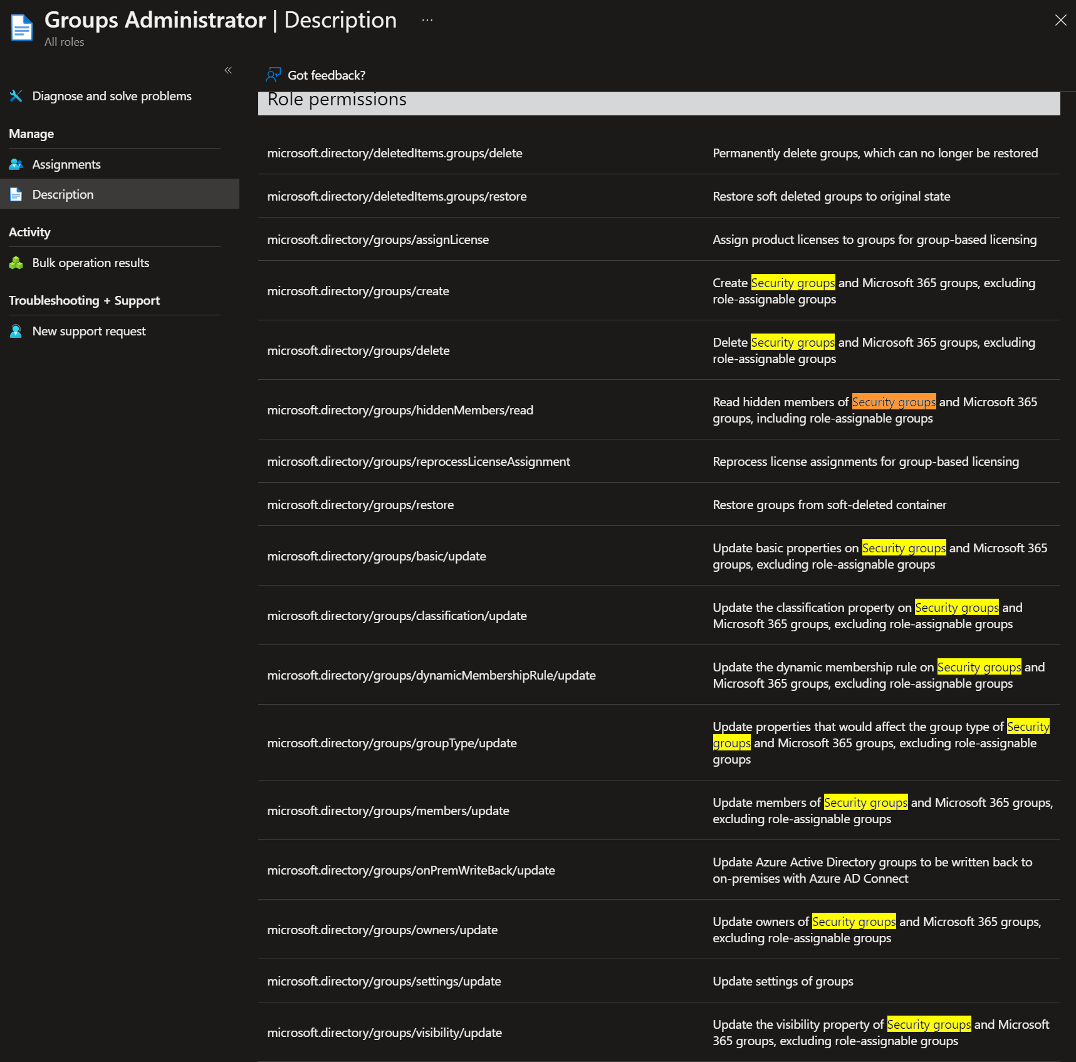Open New support request under Troubleshooting
This screenshot has height=1062, width=1076.
pyautogui.click(x=89, y=330)
